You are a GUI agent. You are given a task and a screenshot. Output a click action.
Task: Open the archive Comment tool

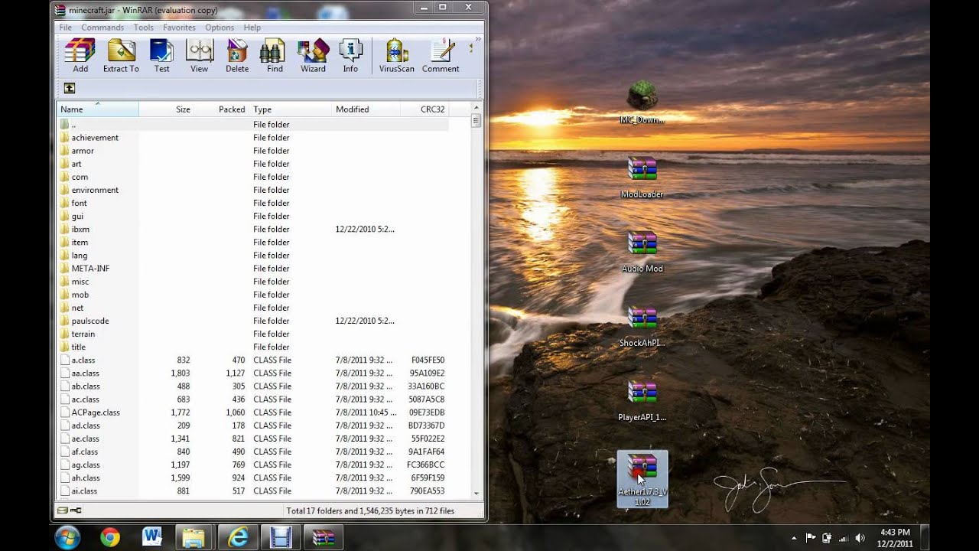441,55
